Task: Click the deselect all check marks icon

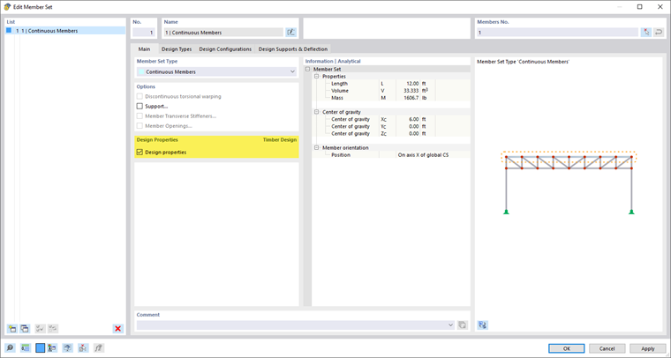Action: click(53, 329)
